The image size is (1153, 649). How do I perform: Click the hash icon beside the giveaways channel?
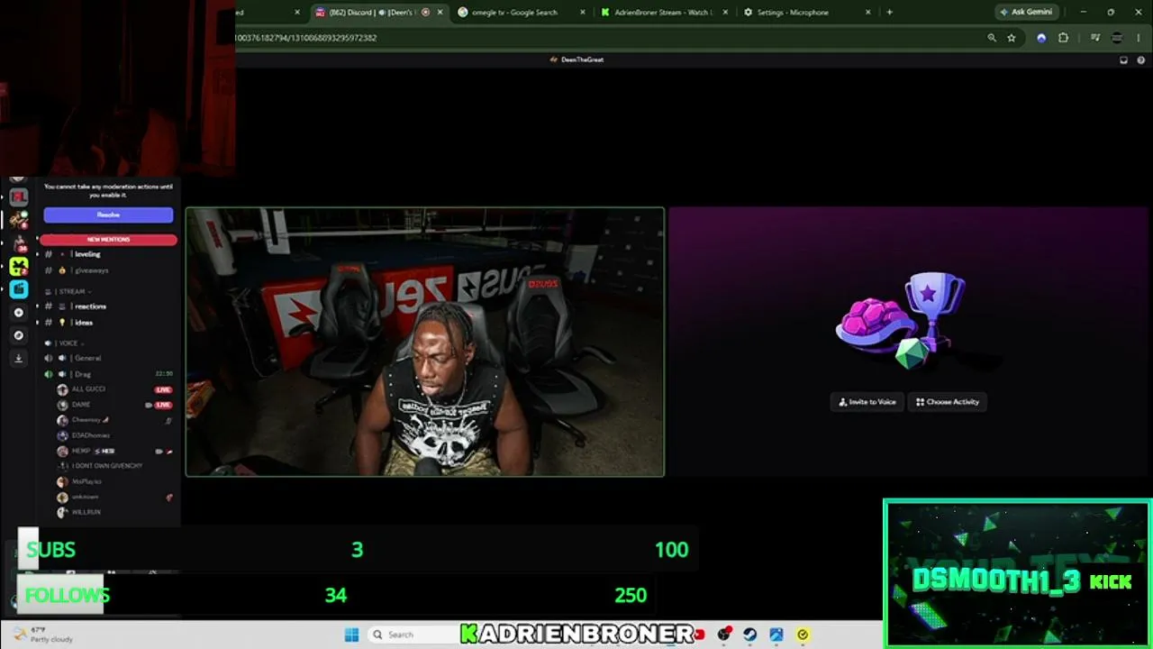[49, 270]
